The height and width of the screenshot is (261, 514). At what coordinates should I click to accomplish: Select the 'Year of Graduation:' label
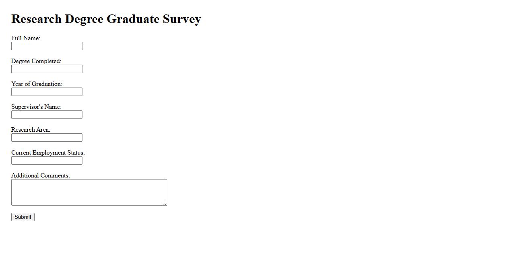37,84
